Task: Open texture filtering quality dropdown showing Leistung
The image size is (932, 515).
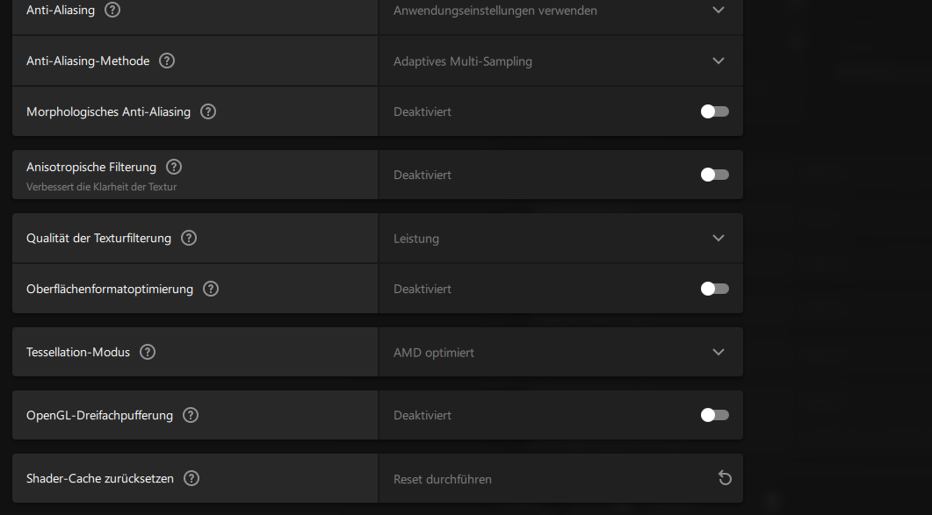Action: coord(719,238)
